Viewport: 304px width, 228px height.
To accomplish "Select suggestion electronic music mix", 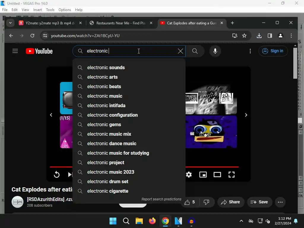I will 129,134.
